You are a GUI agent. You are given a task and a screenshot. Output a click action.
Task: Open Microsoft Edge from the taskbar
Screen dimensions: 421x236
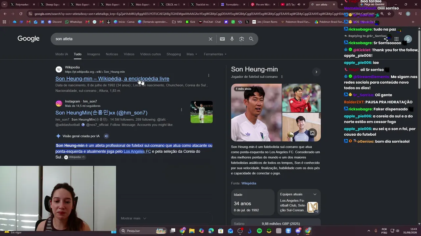[211, 231]
